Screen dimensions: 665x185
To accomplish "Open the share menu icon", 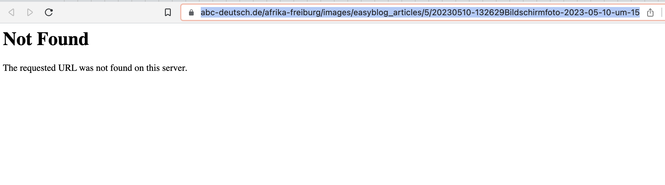I will (x=650, y=13).
